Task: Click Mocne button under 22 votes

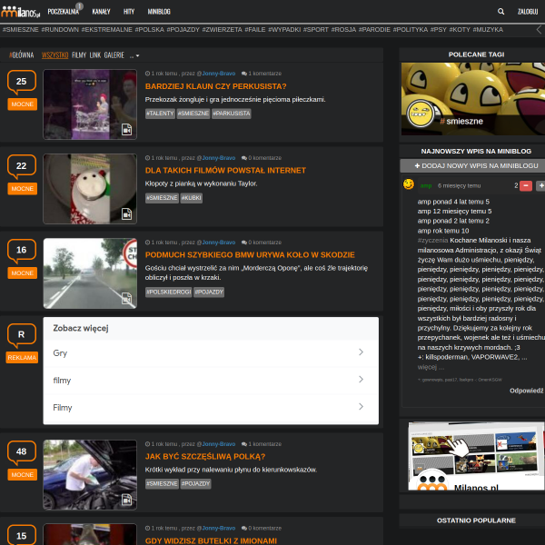Action: click(22, 189)
